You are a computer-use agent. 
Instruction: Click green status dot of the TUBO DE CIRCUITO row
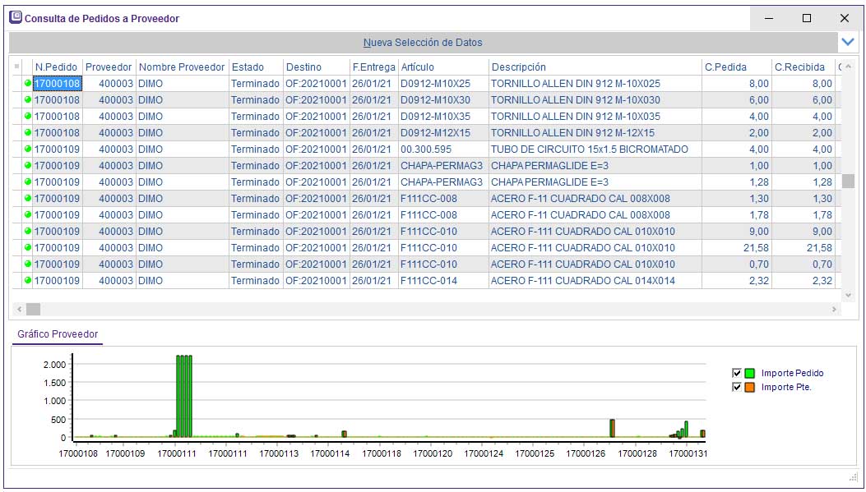coord(28,149)
